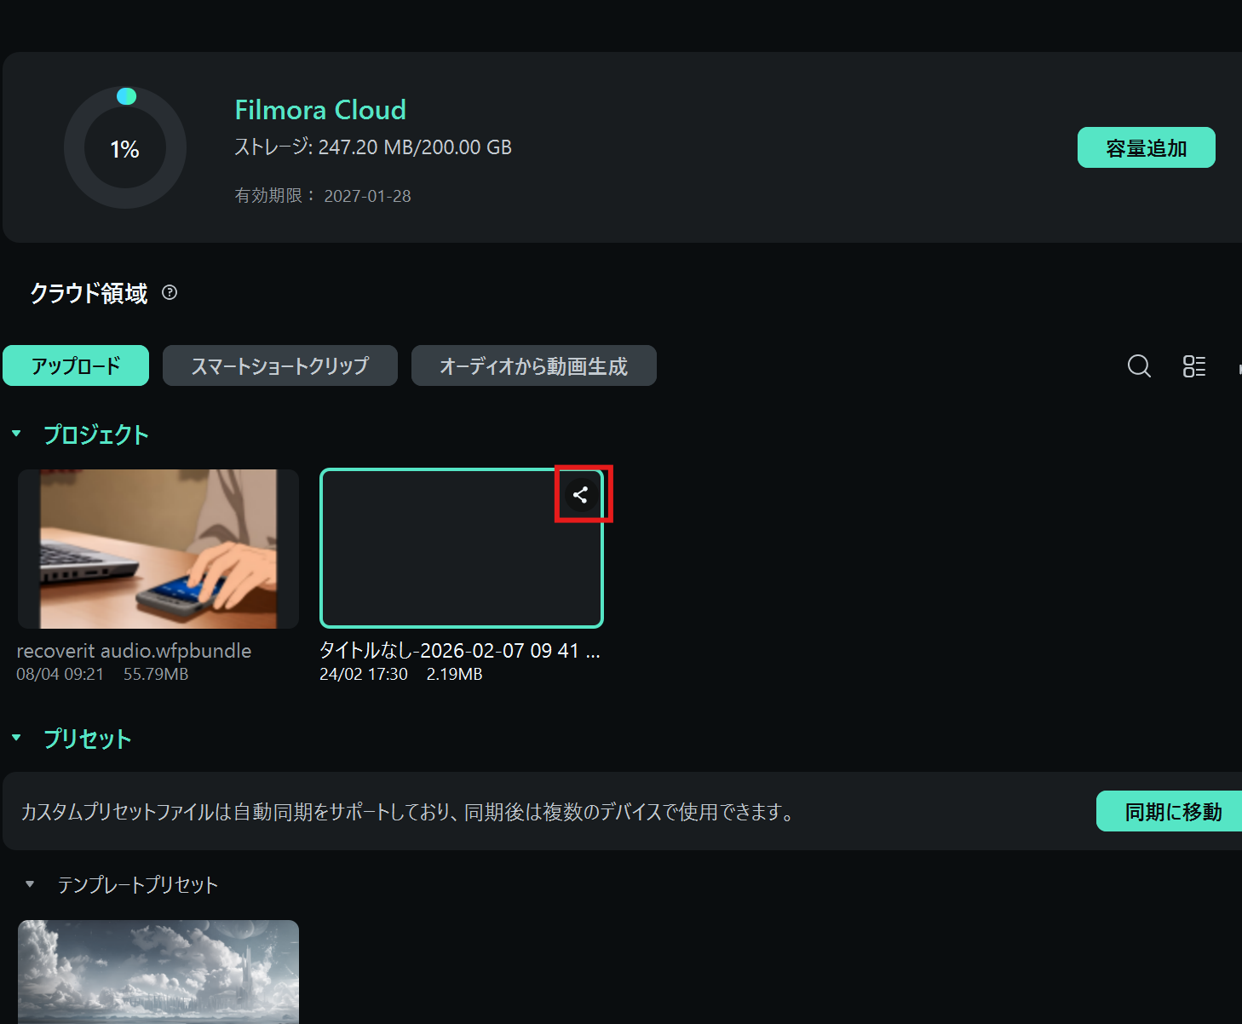
Task: Click the 容量追加 button
Action: [x=1147, y=147]
